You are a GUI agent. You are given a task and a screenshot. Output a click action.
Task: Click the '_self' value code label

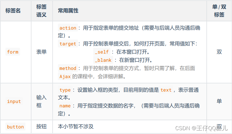pyautogui.click(x=102, y=52)
